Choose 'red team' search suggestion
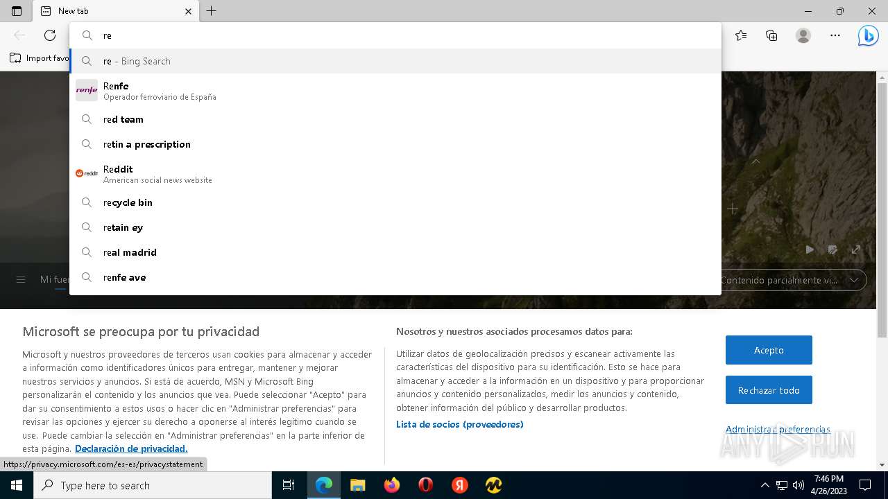 click(x=395, y=119)
